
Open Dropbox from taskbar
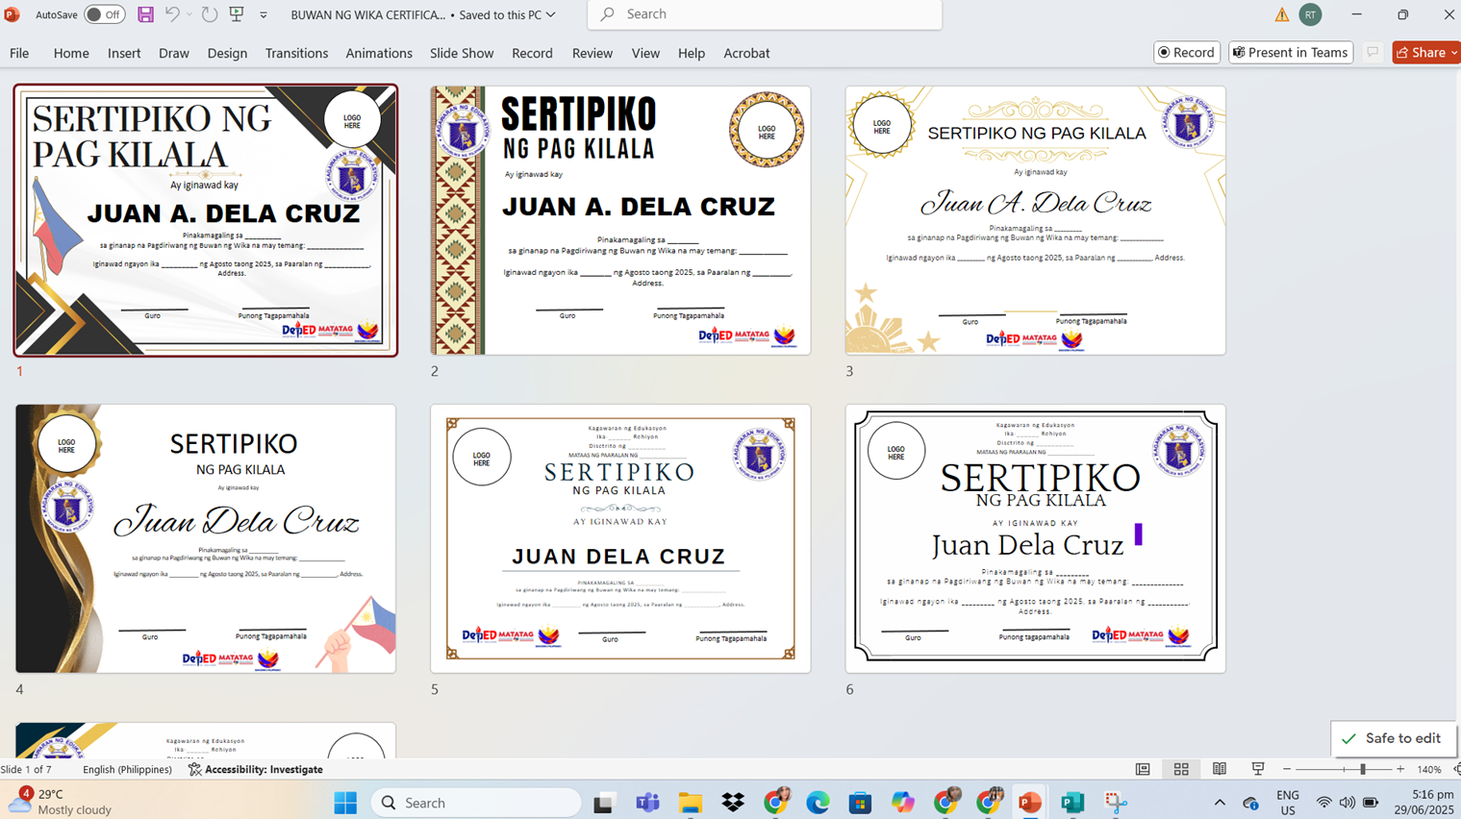point(733,803)
